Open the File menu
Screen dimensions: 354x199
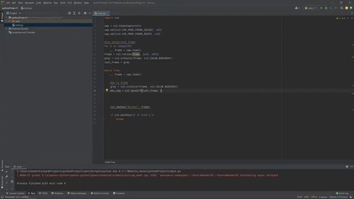tap(8, 3)
